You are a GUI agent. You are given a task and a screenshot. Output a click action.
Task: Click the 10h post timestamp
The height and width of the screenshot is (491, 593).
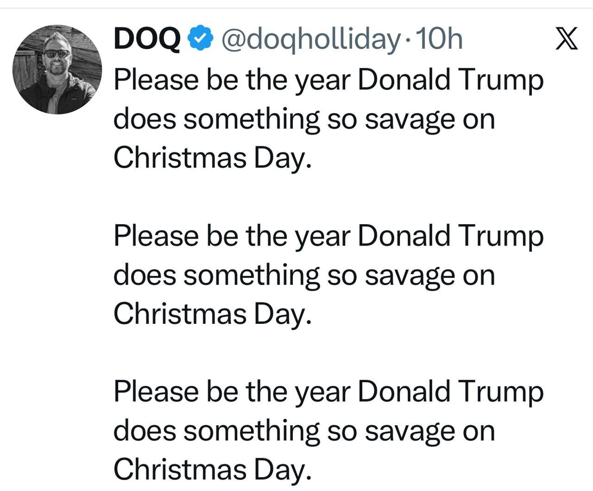pyautogui.click(x=439, y=39)
